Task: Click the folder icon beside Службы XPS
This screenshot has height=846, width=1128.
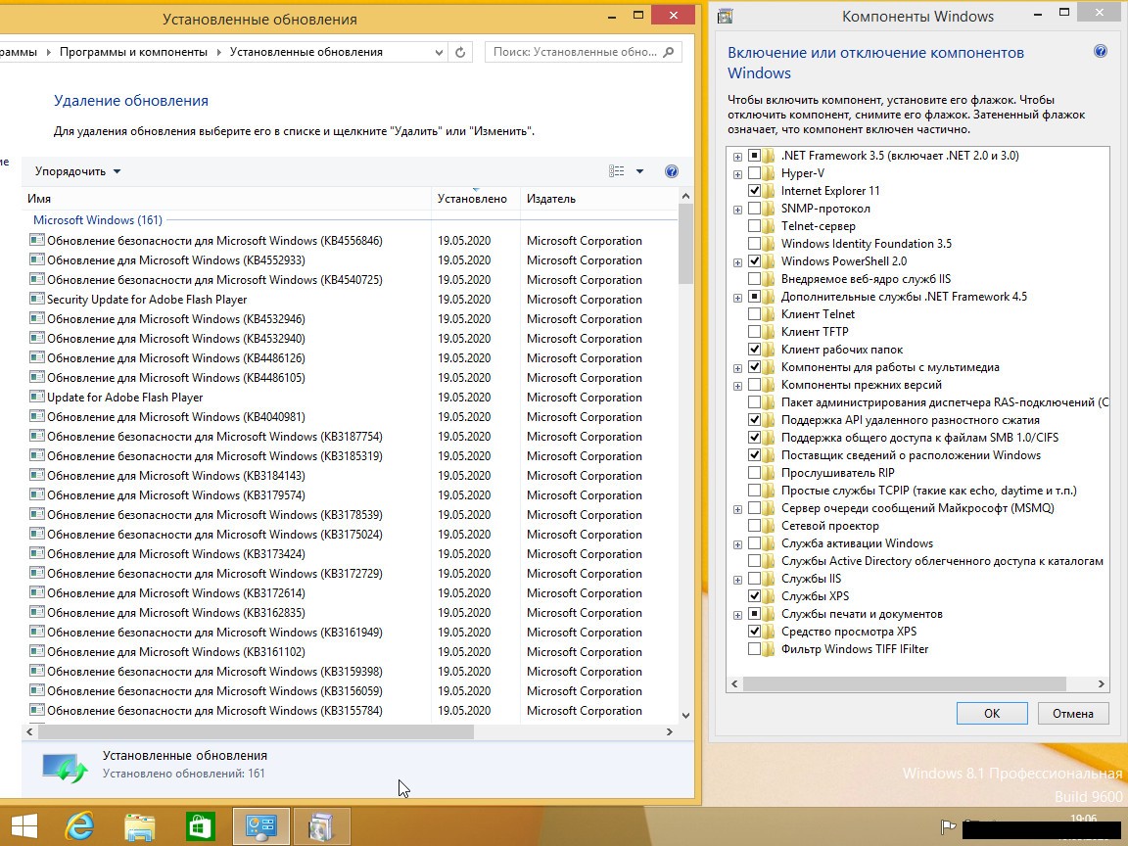Action: point(769,596)
